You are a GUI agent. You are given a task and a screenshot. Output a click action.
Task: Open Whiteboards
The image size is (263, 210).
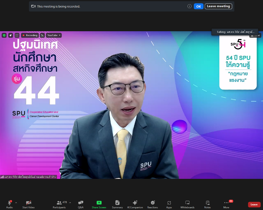187,204
